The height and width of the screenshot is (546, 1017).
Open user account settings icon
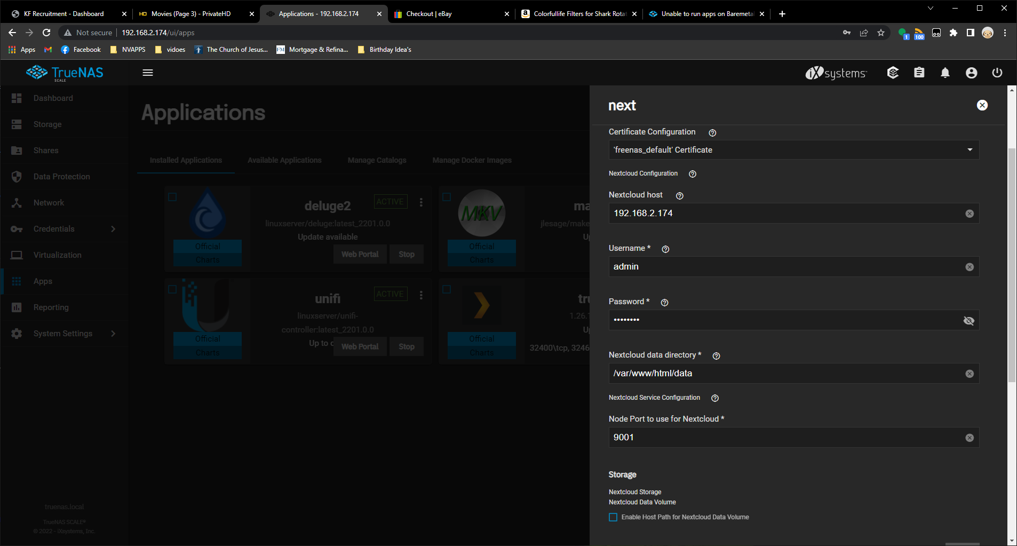click(971, 73)
